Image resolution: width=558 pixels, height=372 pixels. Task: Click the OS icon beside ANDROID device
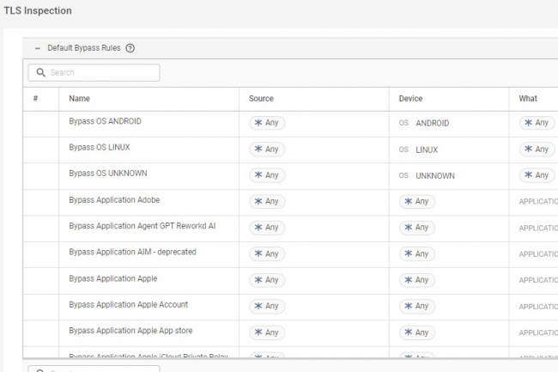pyautogui.click(x=403, y=124)
